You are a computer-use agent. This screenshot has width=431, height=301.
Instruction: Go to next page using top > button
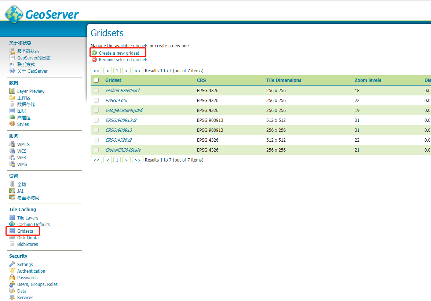(x=126, y=71)
